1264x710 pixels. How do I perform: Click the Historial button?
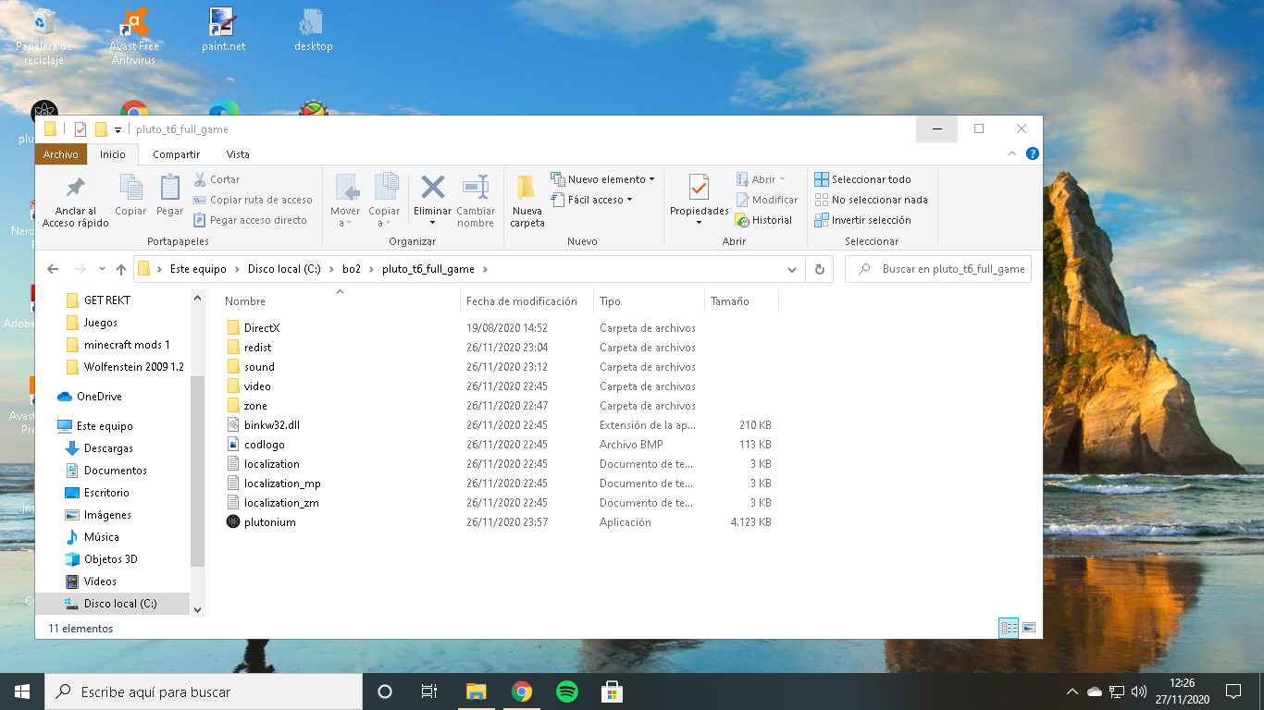(x=763, y=220)
